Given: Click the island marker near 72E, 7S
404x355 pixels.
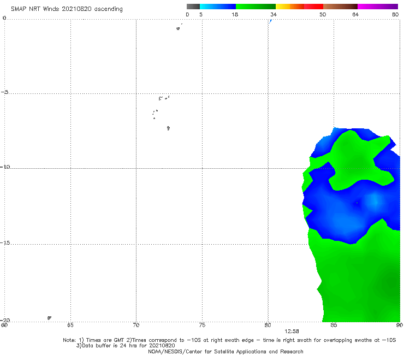Looking at the screenshot, I should pos(168,128).
